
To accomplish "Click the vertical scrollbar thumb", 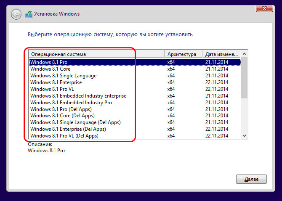I will point(244,78).
